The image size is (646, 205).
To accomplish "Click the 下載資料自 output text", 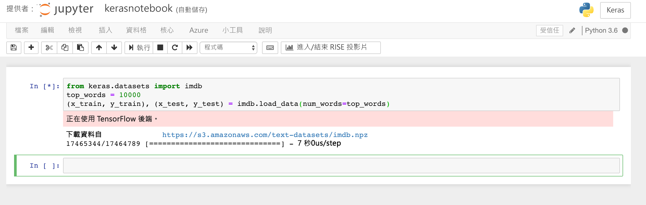I will pos(84,134).
